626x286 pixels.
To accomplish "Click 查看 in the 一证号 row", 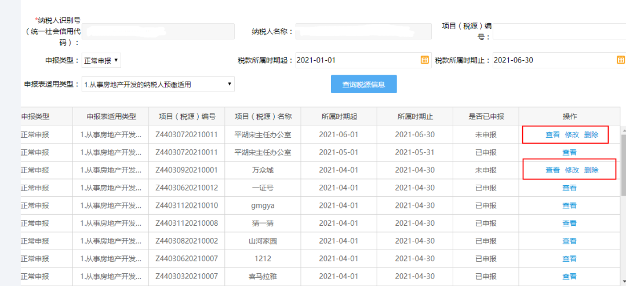I will point(569,188).
